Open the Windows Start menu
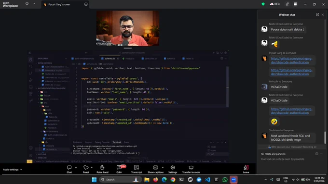 pos(94,180)
